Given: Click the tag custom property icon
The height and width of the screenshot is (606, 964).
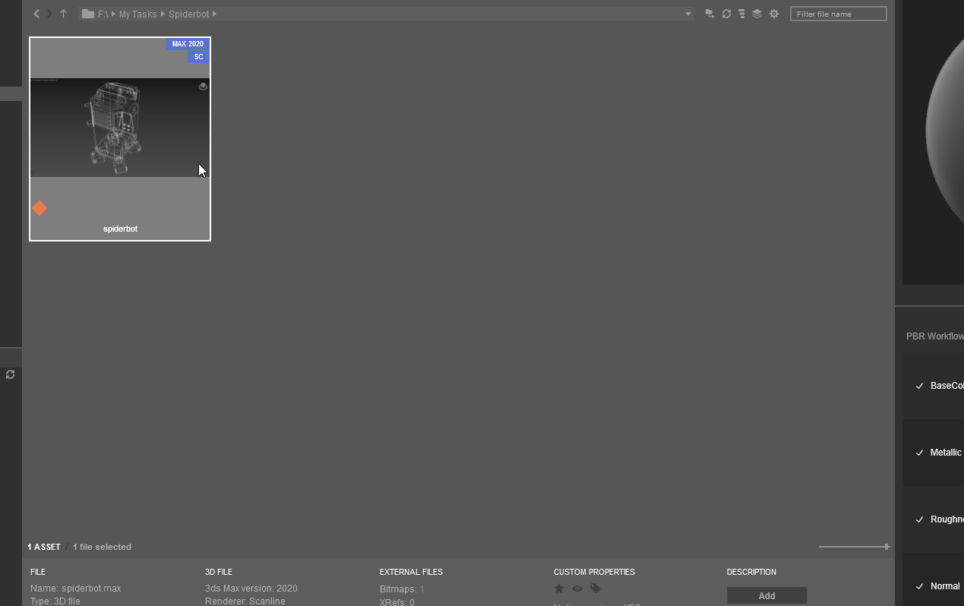Looking at the screenshot, I should 596,589.
